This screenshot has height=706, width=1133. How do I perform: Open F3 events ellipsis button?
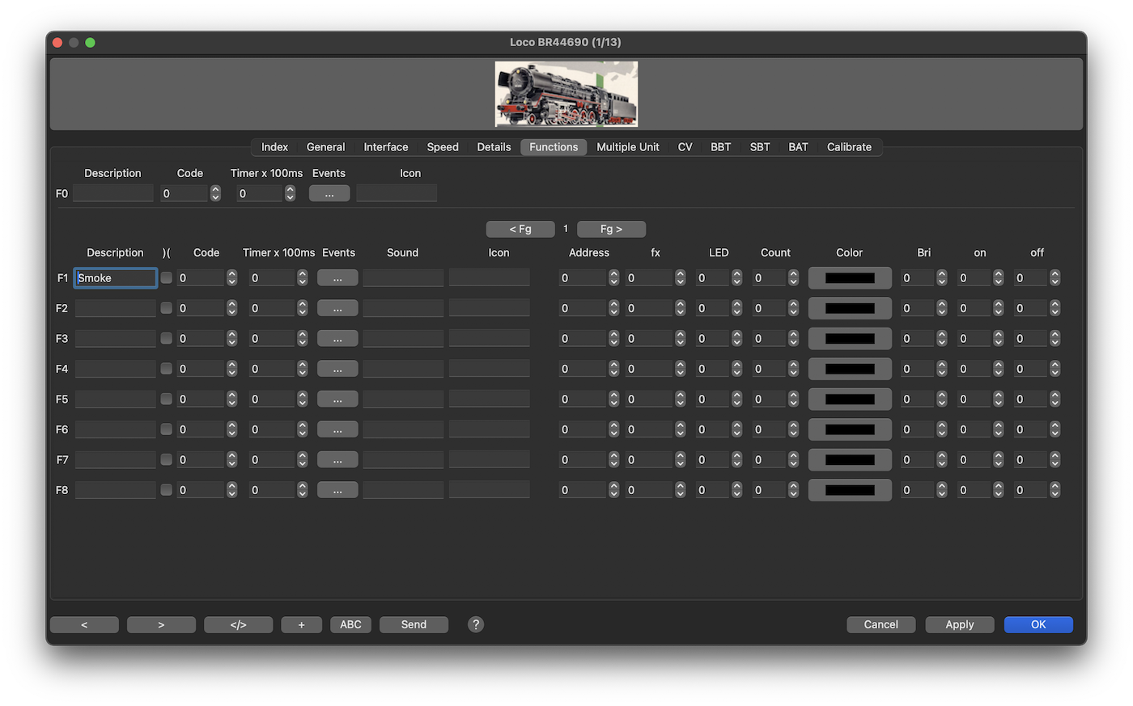(337, 339)
